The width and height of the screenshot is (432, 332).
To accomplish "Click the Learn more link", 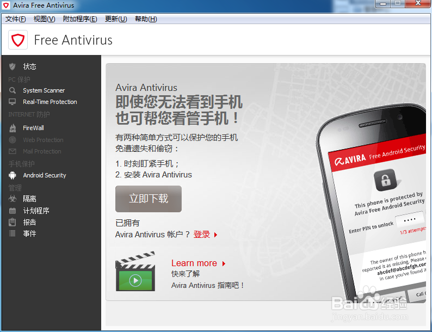I will click(x=194, y=263).
